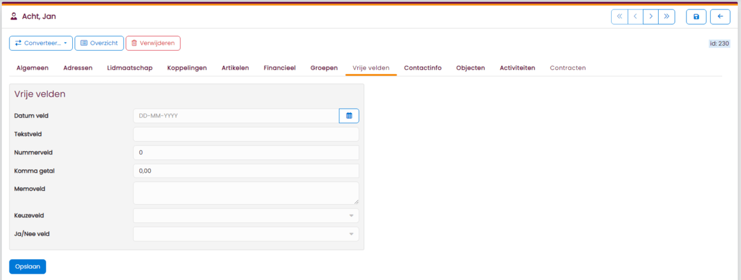Click the Vrije velden panel heading
The image size is (741, 280).
(40, 94)
